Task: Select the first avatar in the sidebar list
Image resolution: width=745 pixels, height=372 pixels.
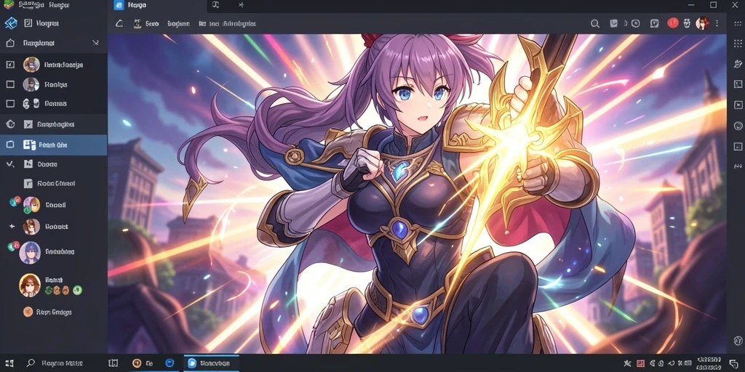Action: pos(31,65)
